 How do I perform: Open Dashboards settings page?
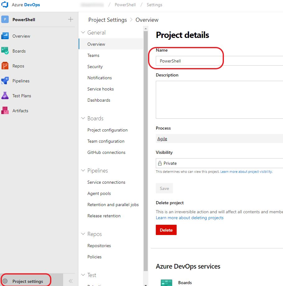click(x=99, y=100)
